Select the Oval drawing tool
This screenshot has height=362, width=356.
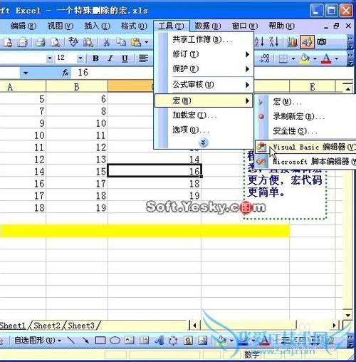[x=115, y=341]
